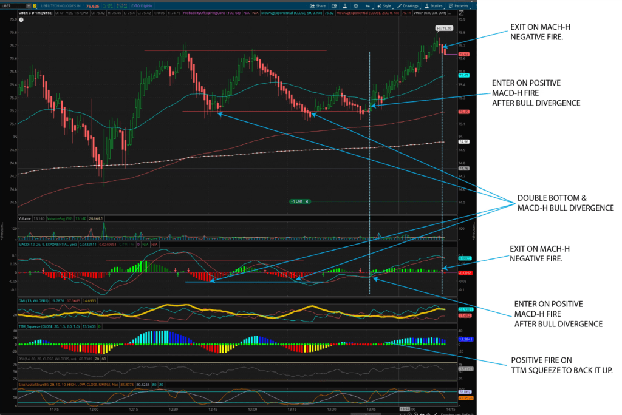Screen dimensions: 622x415
Task: Cancel the +1 LMT order with X
Action: [x=307, y=201]
